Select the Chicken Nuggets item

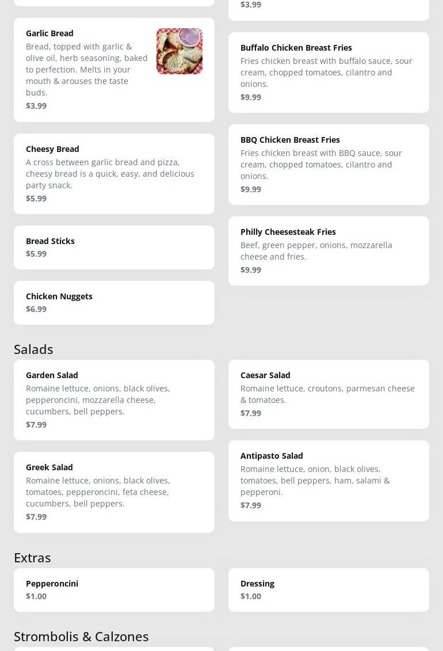point(114,302)
